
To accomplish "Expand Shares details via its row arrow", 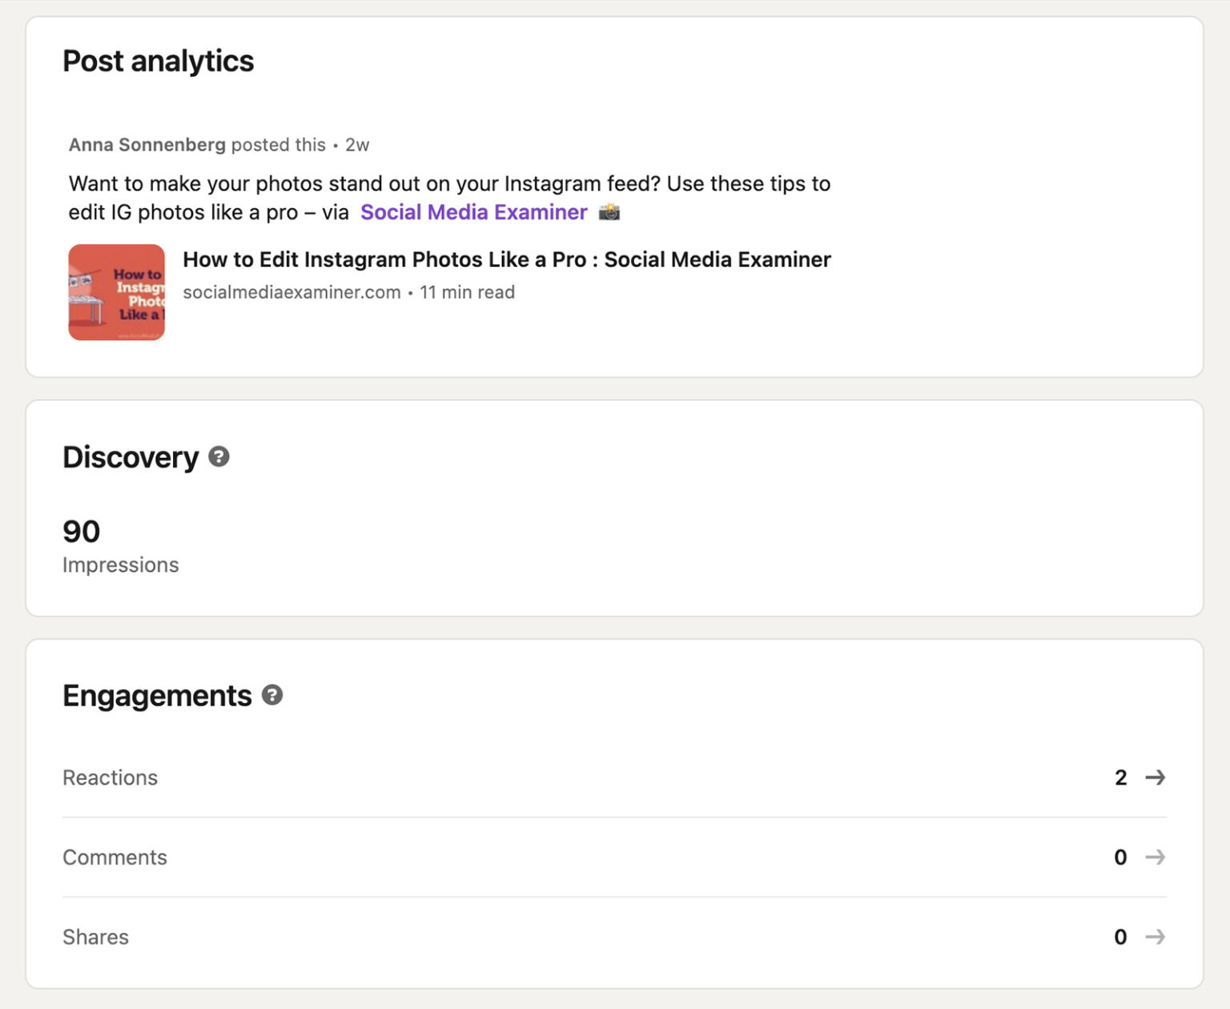I will pos(1156,936).
